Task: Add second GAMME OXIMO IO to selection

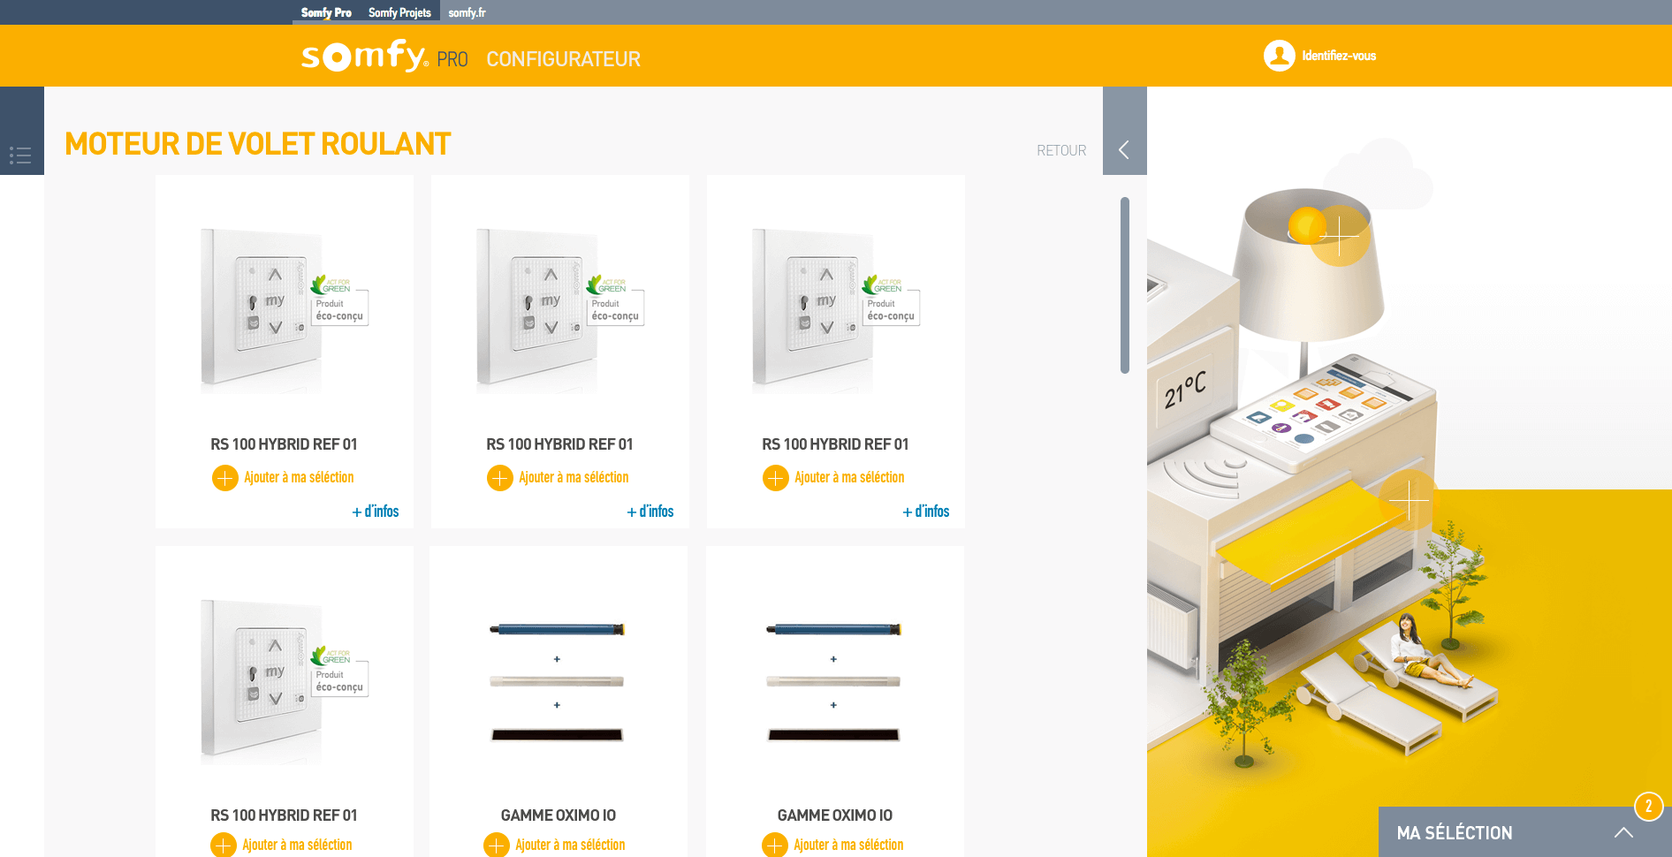Action: coord(848,845)
